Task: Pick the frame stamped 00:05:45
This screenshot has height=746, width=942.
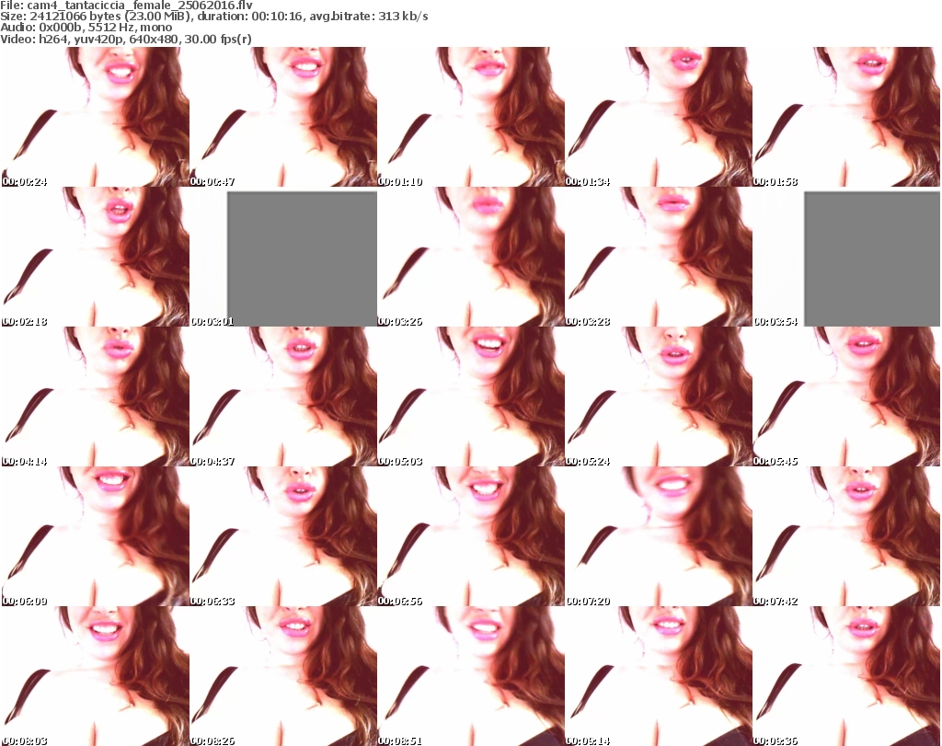Action: tap(846, 396)
